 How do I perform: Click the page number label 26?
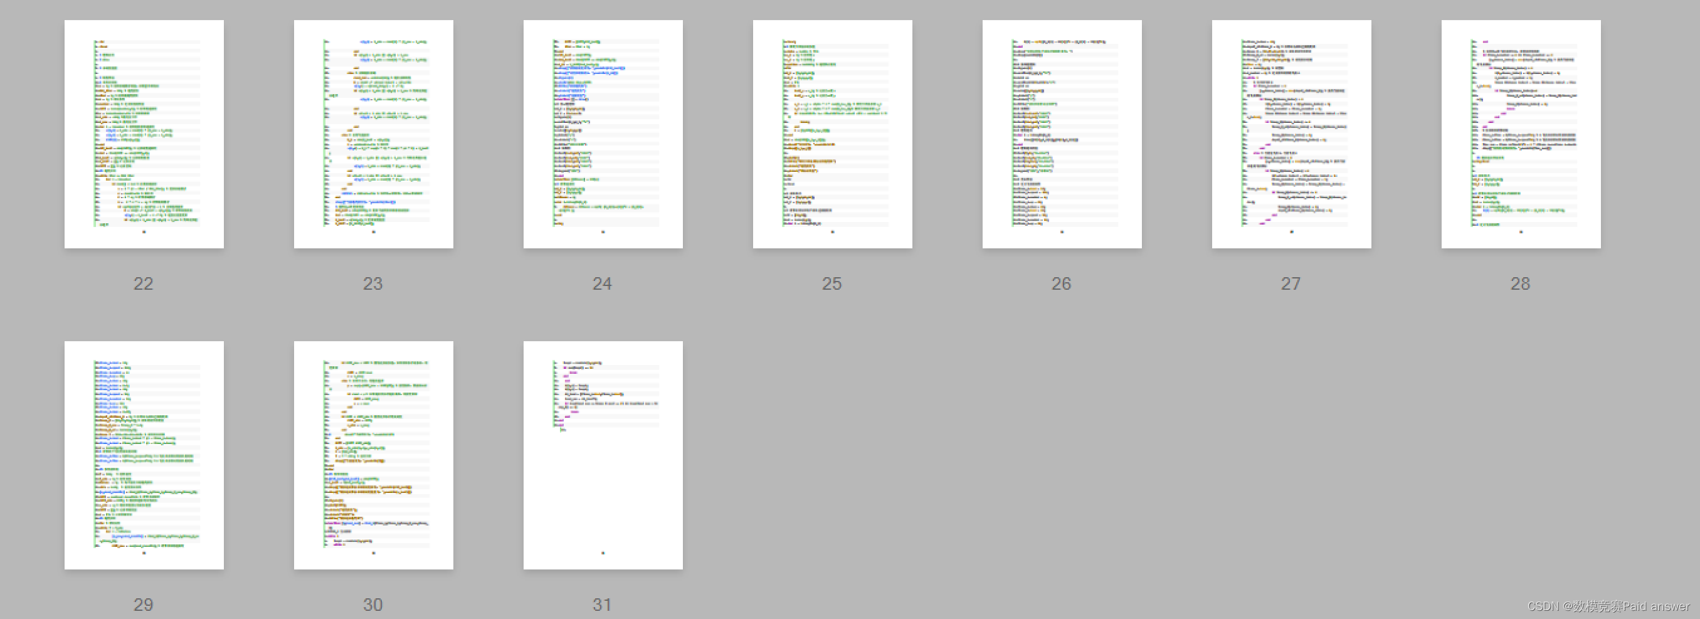(x=1061, y=283)
